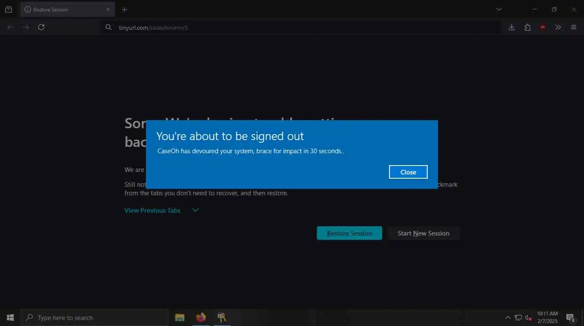Open File Explorer from taskbar

tap(180, 318)
